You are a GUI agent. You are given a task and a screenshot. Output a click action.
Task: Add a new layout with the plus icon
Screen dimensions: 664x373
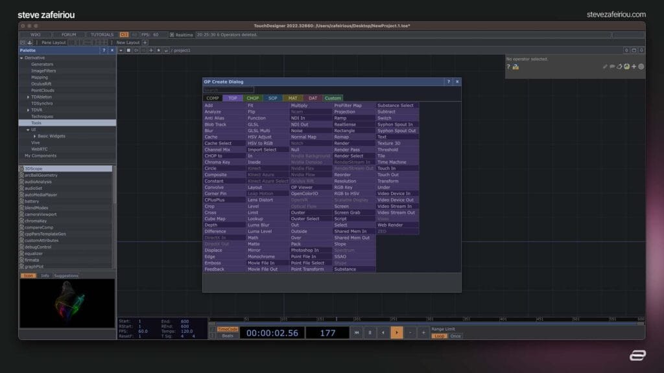pos(145,43)
